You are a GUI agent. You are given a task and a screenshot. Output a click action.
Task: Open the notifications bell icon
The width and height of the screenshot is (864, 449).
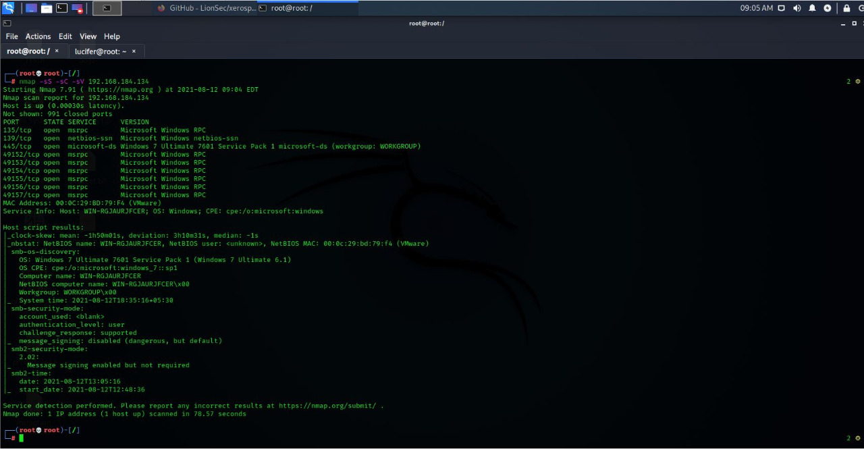812,8
